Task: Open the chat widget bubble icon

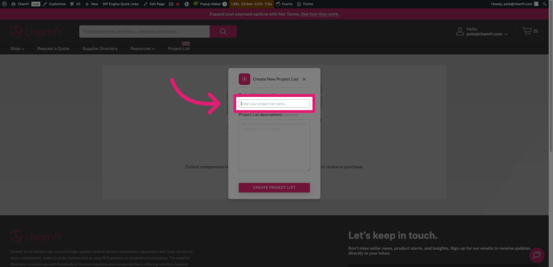Action: pos(537,255)
